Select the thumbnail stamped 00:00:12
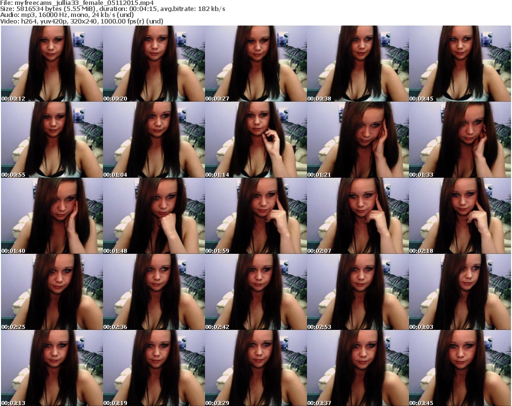The height and width of the screenshot is (406, 512). 52,64
